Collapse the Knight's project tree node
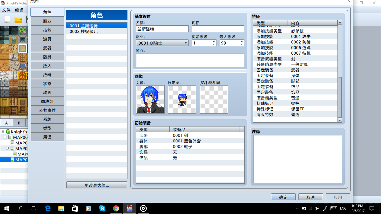The width and height of the screenshot is (381, 214). pyautogui.click(x=3, y=132)
